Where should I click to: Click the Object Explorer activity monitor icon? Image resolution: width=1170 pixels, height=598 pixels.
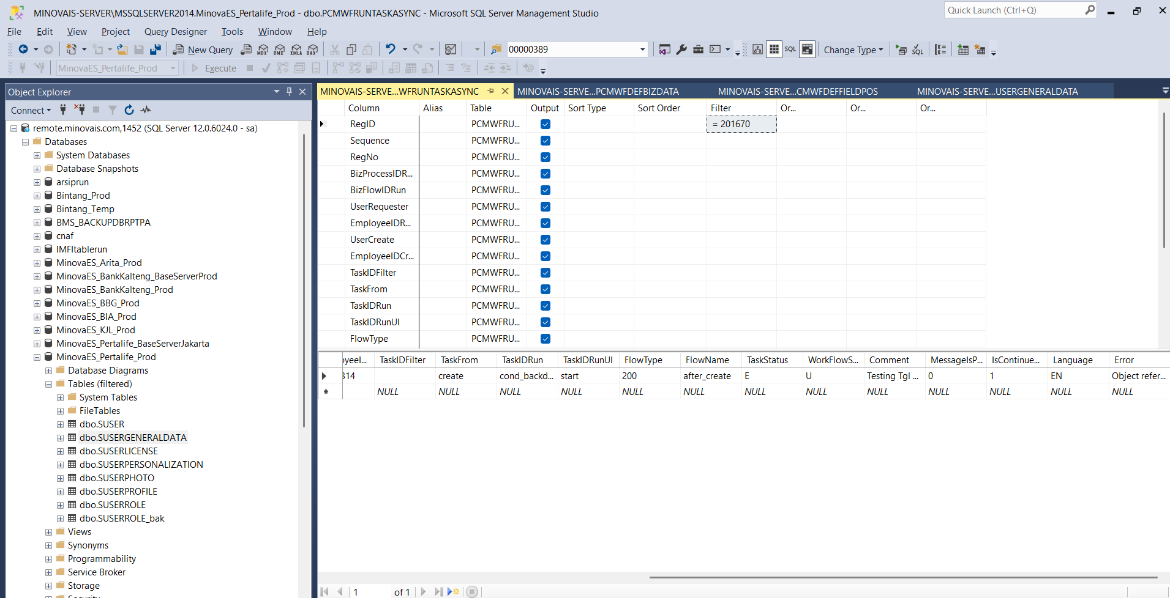146,110
